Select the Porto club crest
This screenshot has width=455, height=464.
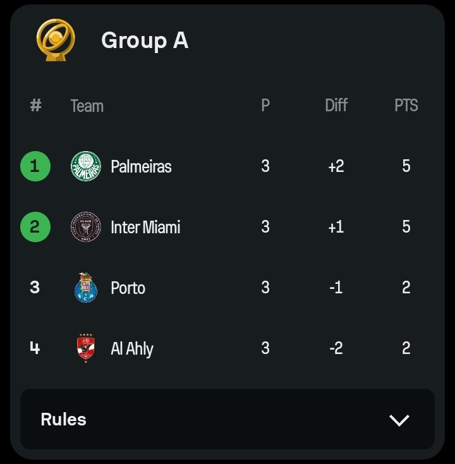click(86, 288)
